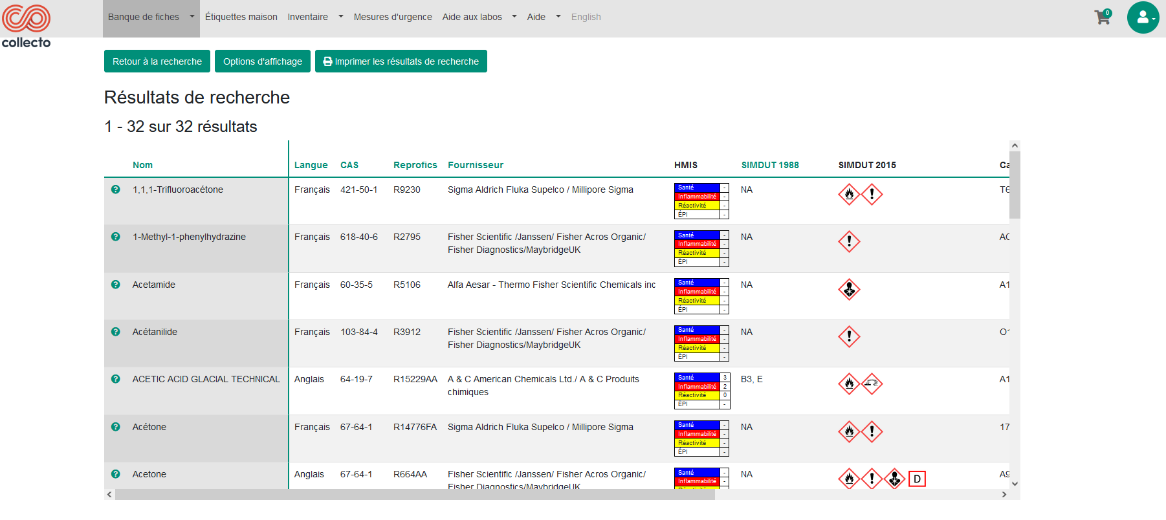The height and width of the screenshot is (520, 1166).
Task: Click Retour à la recherche button
Action: [x=157, y=61]
